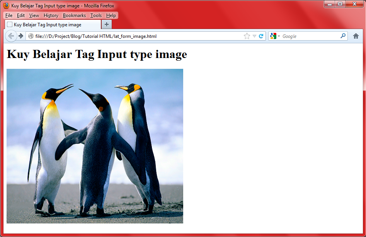The height and width of the screenshot is (237, 366).
Task: Click the back navigation arrow
Action: [x=11, y=36]
